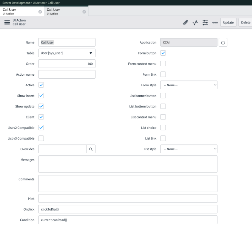This screenshot has height=225, width=252.
Task: Click the Overrides lookup magnifier icon
Action: point(91,149)
